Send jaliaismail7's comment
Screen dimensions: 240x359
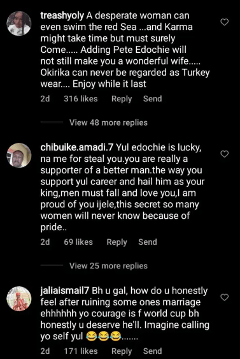[x=152, y=351]
